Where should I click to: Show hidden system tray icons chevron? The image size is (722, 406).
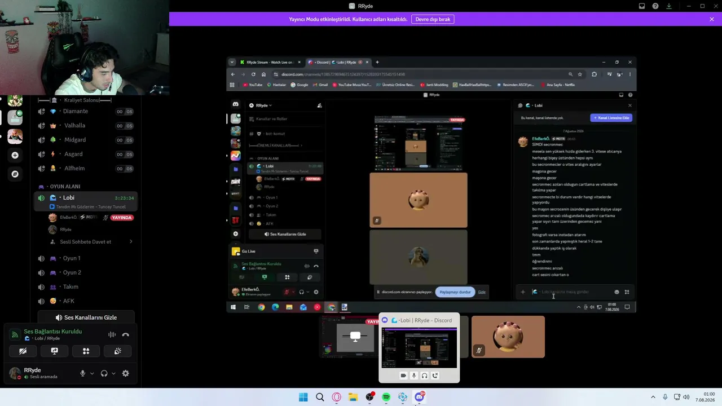click(653, 397)
